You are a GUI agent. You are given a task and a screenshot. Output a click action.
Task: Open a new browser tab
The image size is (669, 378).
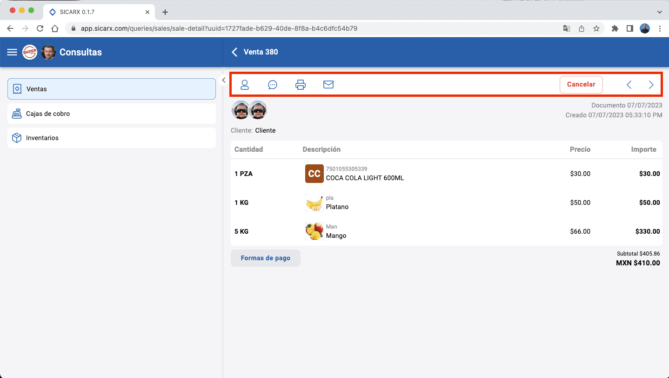[165, 12]
